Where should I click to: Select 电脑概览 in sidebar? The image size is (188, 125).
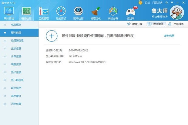19,25
